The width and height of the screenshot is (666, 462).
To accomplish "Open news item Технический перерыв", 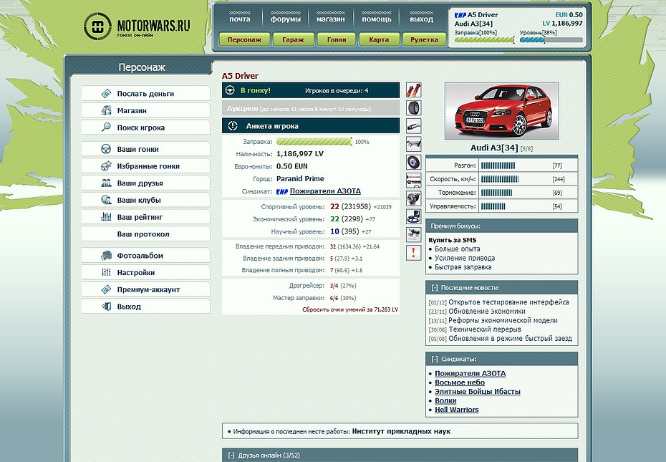I will tap(485, 329).
